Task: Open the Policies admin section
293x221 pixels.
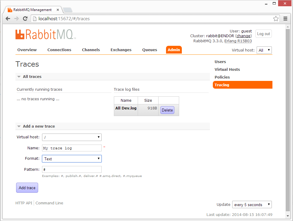Action: tap(222, 77)
